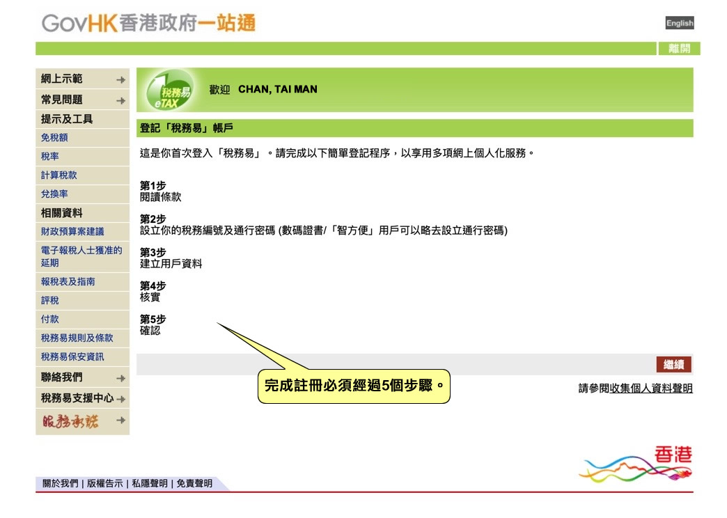Open the 評稅 sidebar link
727x518 pixels.
[x=49, y=301]
